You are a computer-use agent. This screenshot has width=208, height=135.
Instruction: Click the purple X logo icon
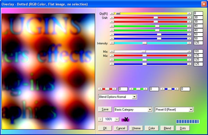coord(125,119)
